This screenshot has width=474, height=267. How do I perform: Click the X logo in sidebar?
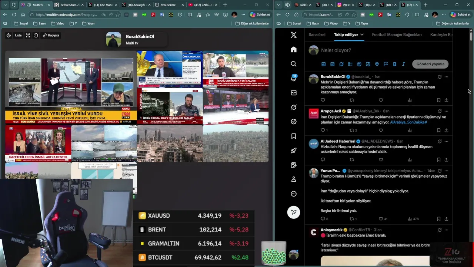point(294,35)
